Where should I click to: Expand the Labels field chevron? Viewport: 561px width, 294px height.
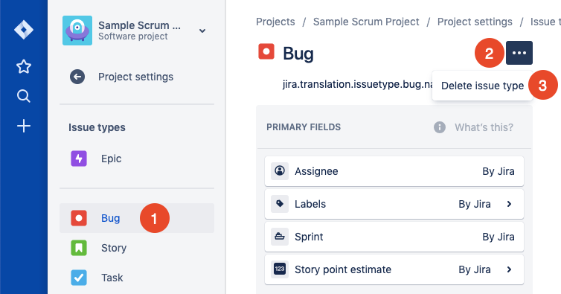509,204
